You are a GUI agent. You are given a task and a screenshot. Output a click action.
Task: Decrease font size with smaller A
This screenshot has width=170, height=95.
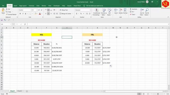tap(41, 10)
